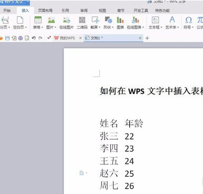Click the number 24

pyautogui.click(x=129, y=161)
